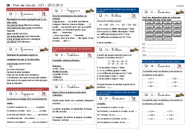Click the dotted answer line for 54
The width and height of the screenshot is (191, 135).
(162, 44)
